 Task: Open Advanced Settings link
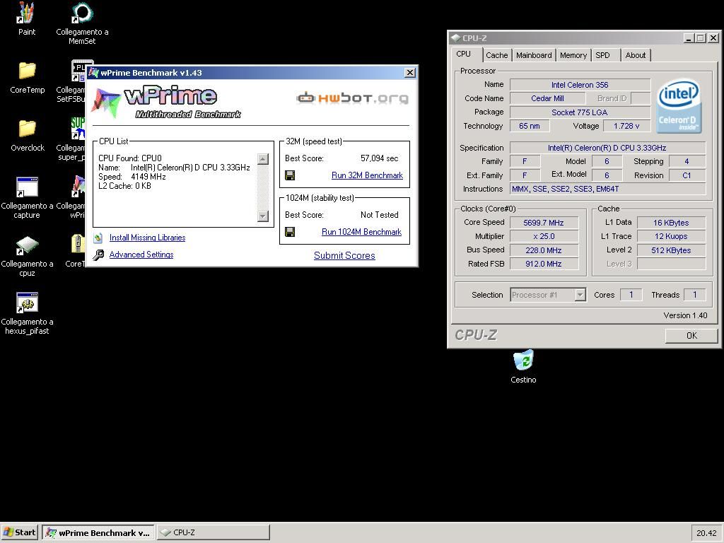[141, 255]
